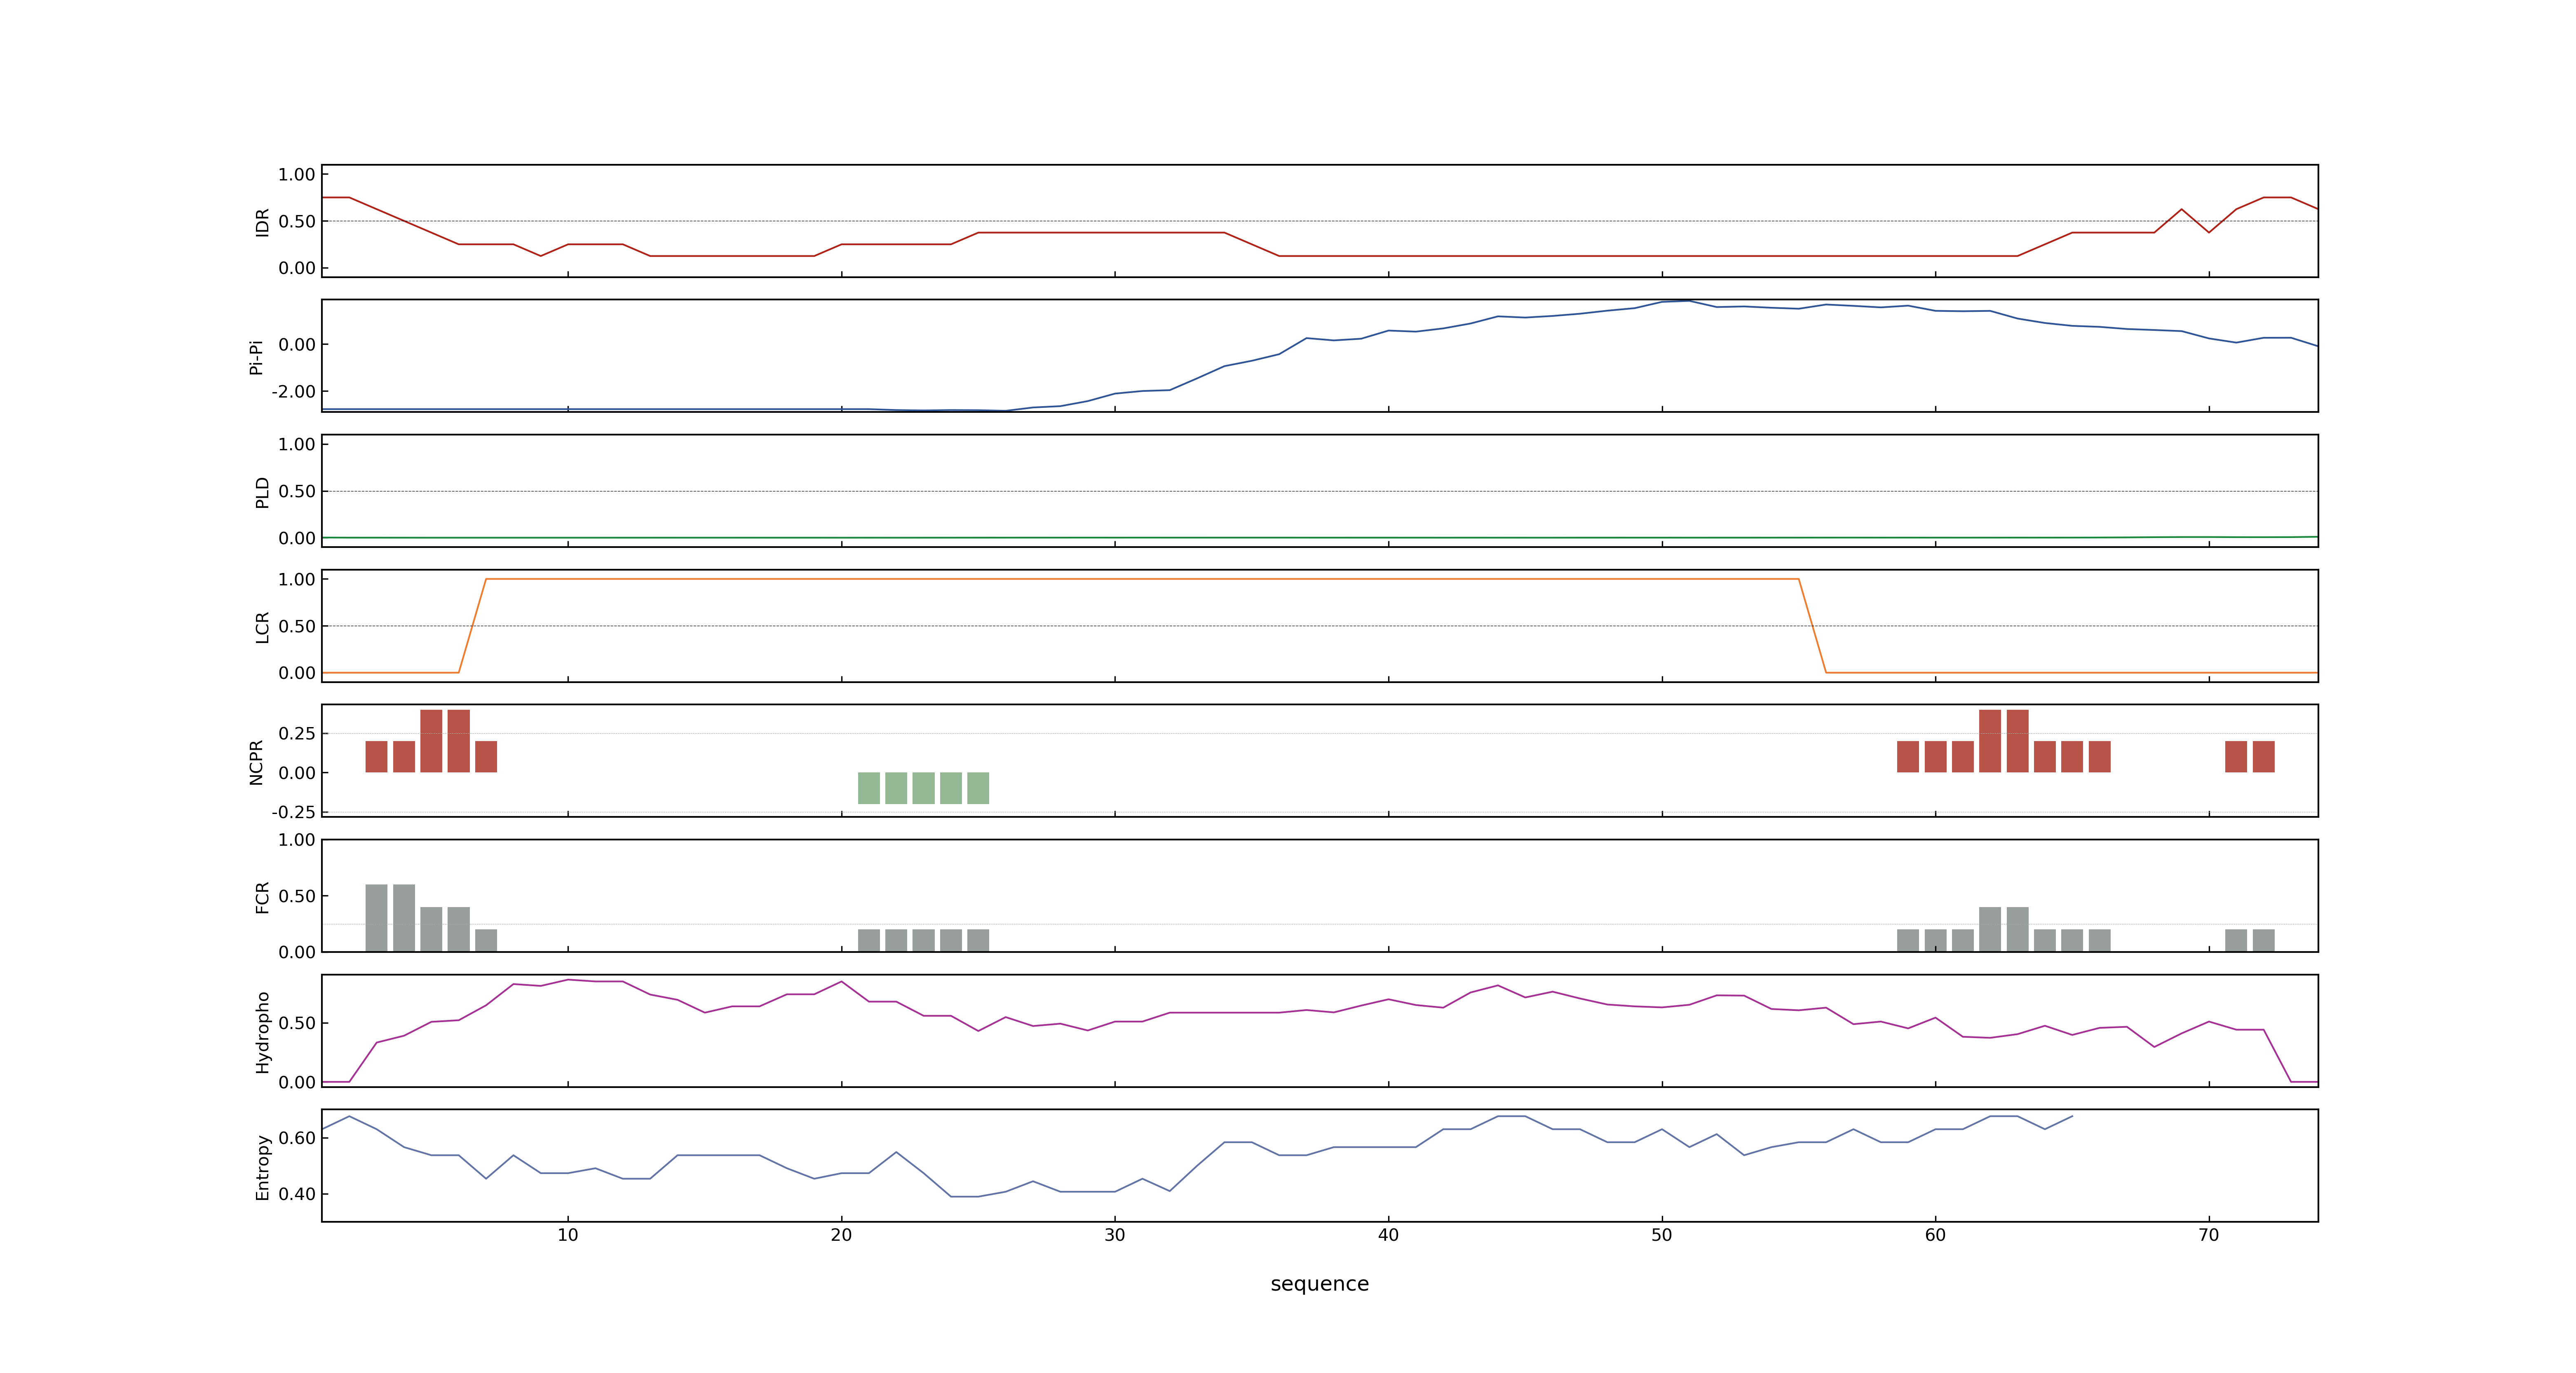Select x-axis tick label 20
Viewport: 2576px width, 1373px height.
[841, 1235]
